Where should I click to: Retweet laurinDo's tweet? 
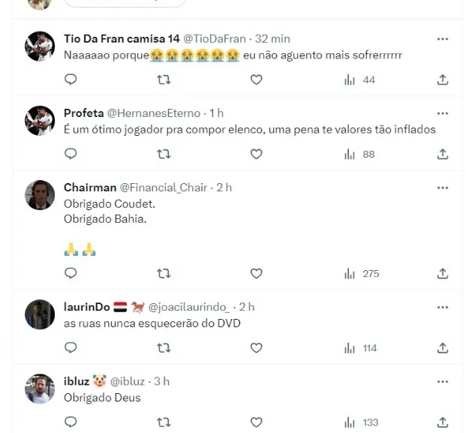tap(163, 347)
